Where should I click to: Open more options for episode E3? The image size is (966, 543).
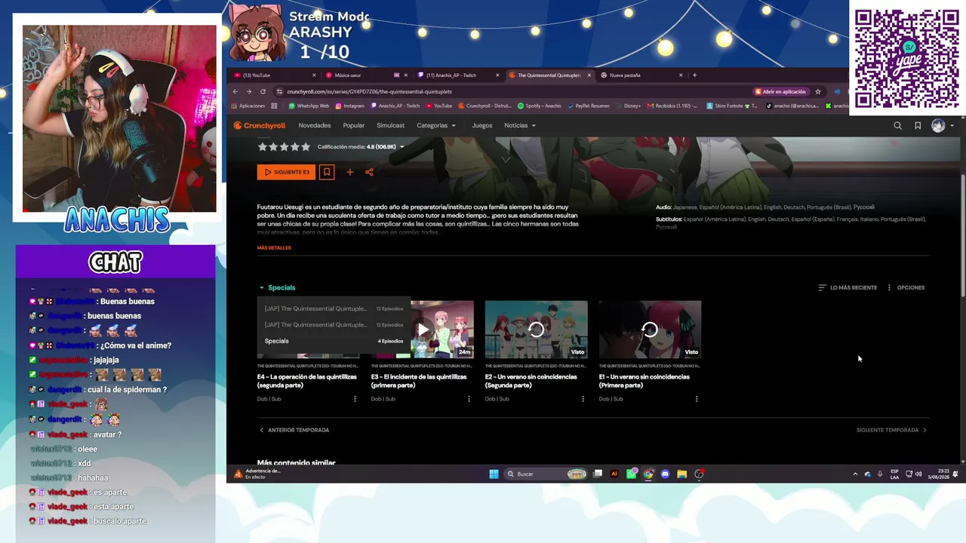point(469,399)
